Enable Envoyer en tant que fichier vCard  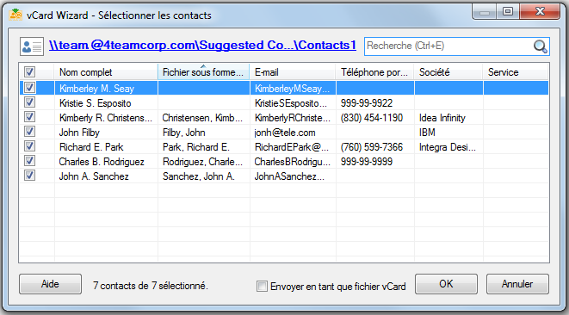click(262, 286)
